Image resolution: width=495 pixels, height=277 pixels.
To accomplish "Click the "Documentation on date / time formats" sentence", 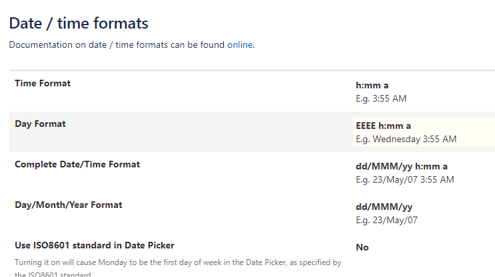I will pyautogui.click(x=117, y=45).
